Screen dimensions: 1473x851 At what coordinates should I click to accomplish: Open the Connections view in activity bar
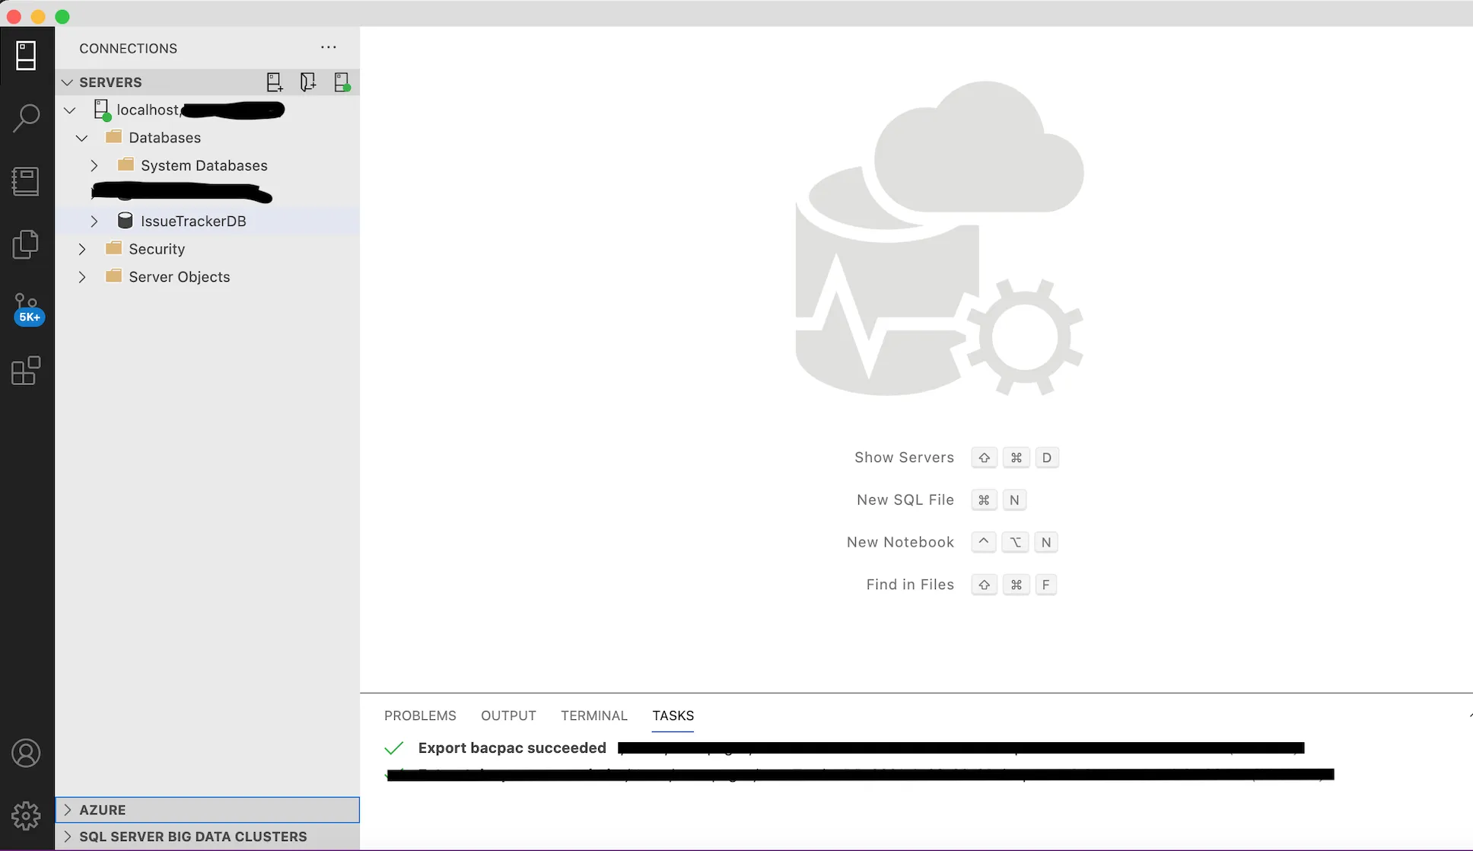coord(26,56)
